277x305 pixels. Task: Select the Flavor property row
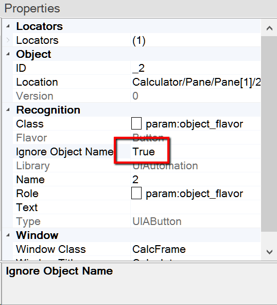point(136,137)
